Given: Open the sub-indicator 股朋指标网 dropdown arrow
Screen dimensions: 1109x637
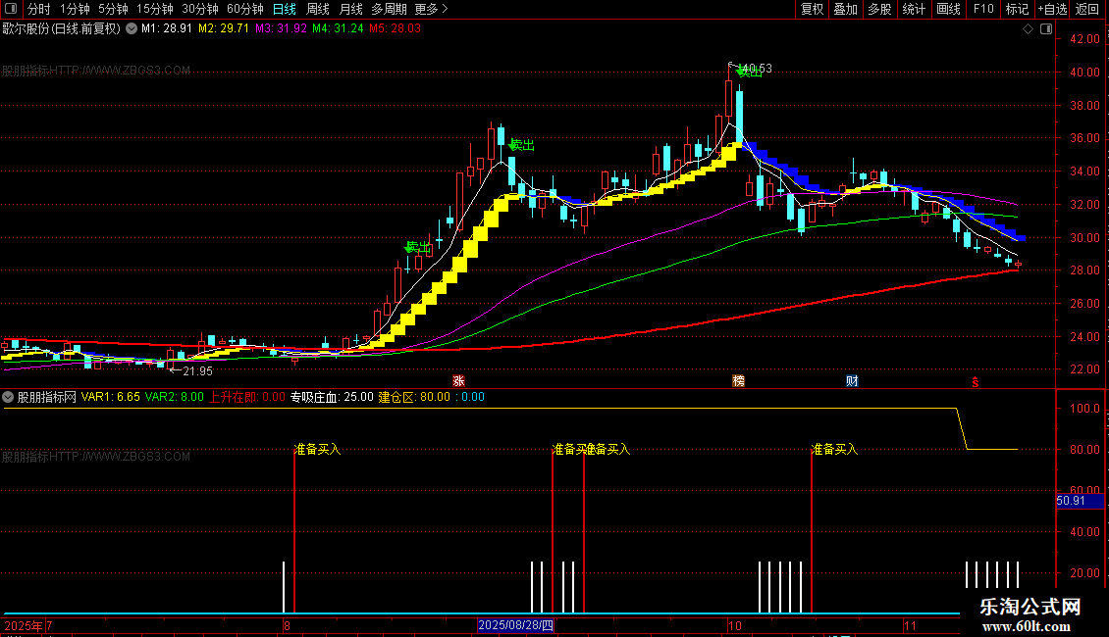Looking at the screenshot, I should [8, 397].
